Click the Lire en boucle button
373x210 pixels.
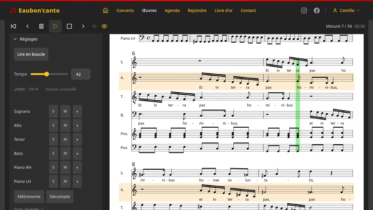pos(31,54)
